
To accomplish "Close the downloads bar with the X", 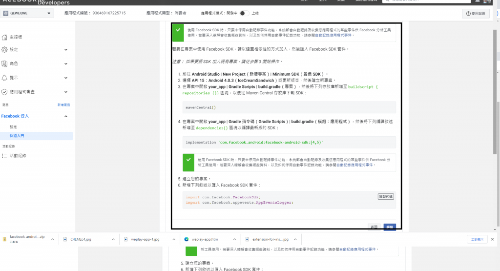I will tap(492, 239).
